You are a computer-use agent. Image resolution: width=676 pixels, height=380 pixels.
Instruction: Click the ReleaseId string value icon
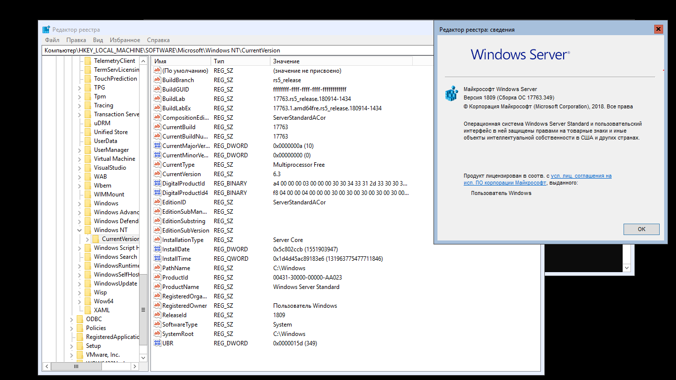(x=157, y=315)
